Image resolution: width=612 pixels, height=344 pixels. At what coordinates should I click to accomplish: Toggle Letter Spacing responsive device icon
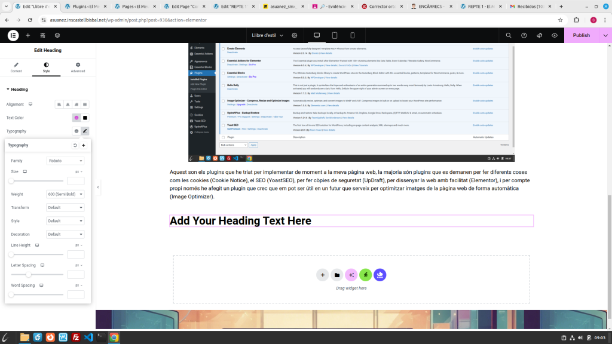[x=42, y=265]
